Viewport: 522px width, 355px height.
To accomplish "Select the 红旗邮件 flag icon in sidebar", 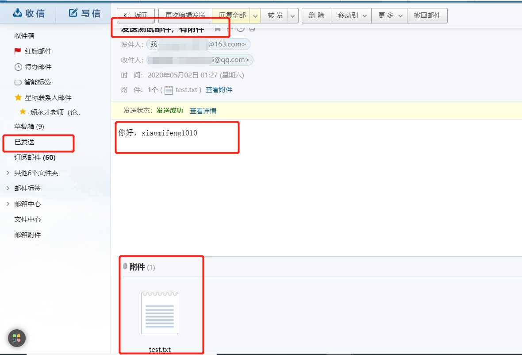I will 17,51.
